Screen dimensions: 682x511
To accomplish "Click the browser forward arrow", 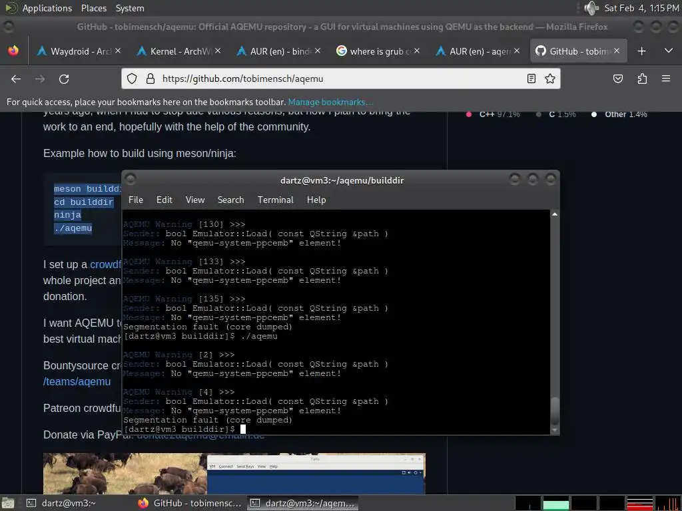I will pos(40,79).
